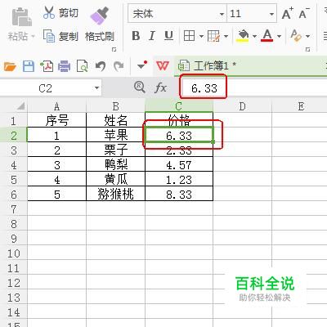327x327 pixels.
Task: Decrease font size with A- button
Action: [x=304, y=13]
